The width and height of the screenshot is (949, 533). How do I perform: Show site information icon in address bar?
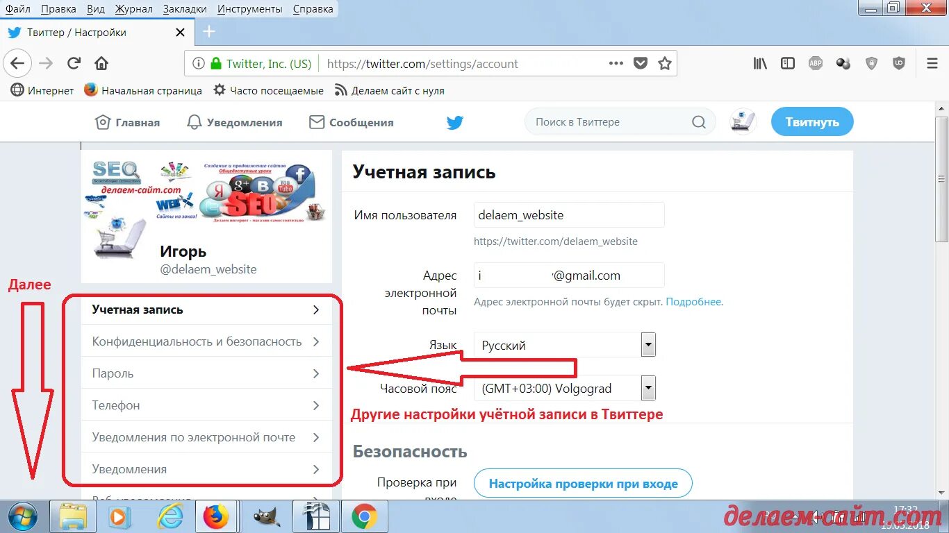pyautogui.click(x=199, y=63)
